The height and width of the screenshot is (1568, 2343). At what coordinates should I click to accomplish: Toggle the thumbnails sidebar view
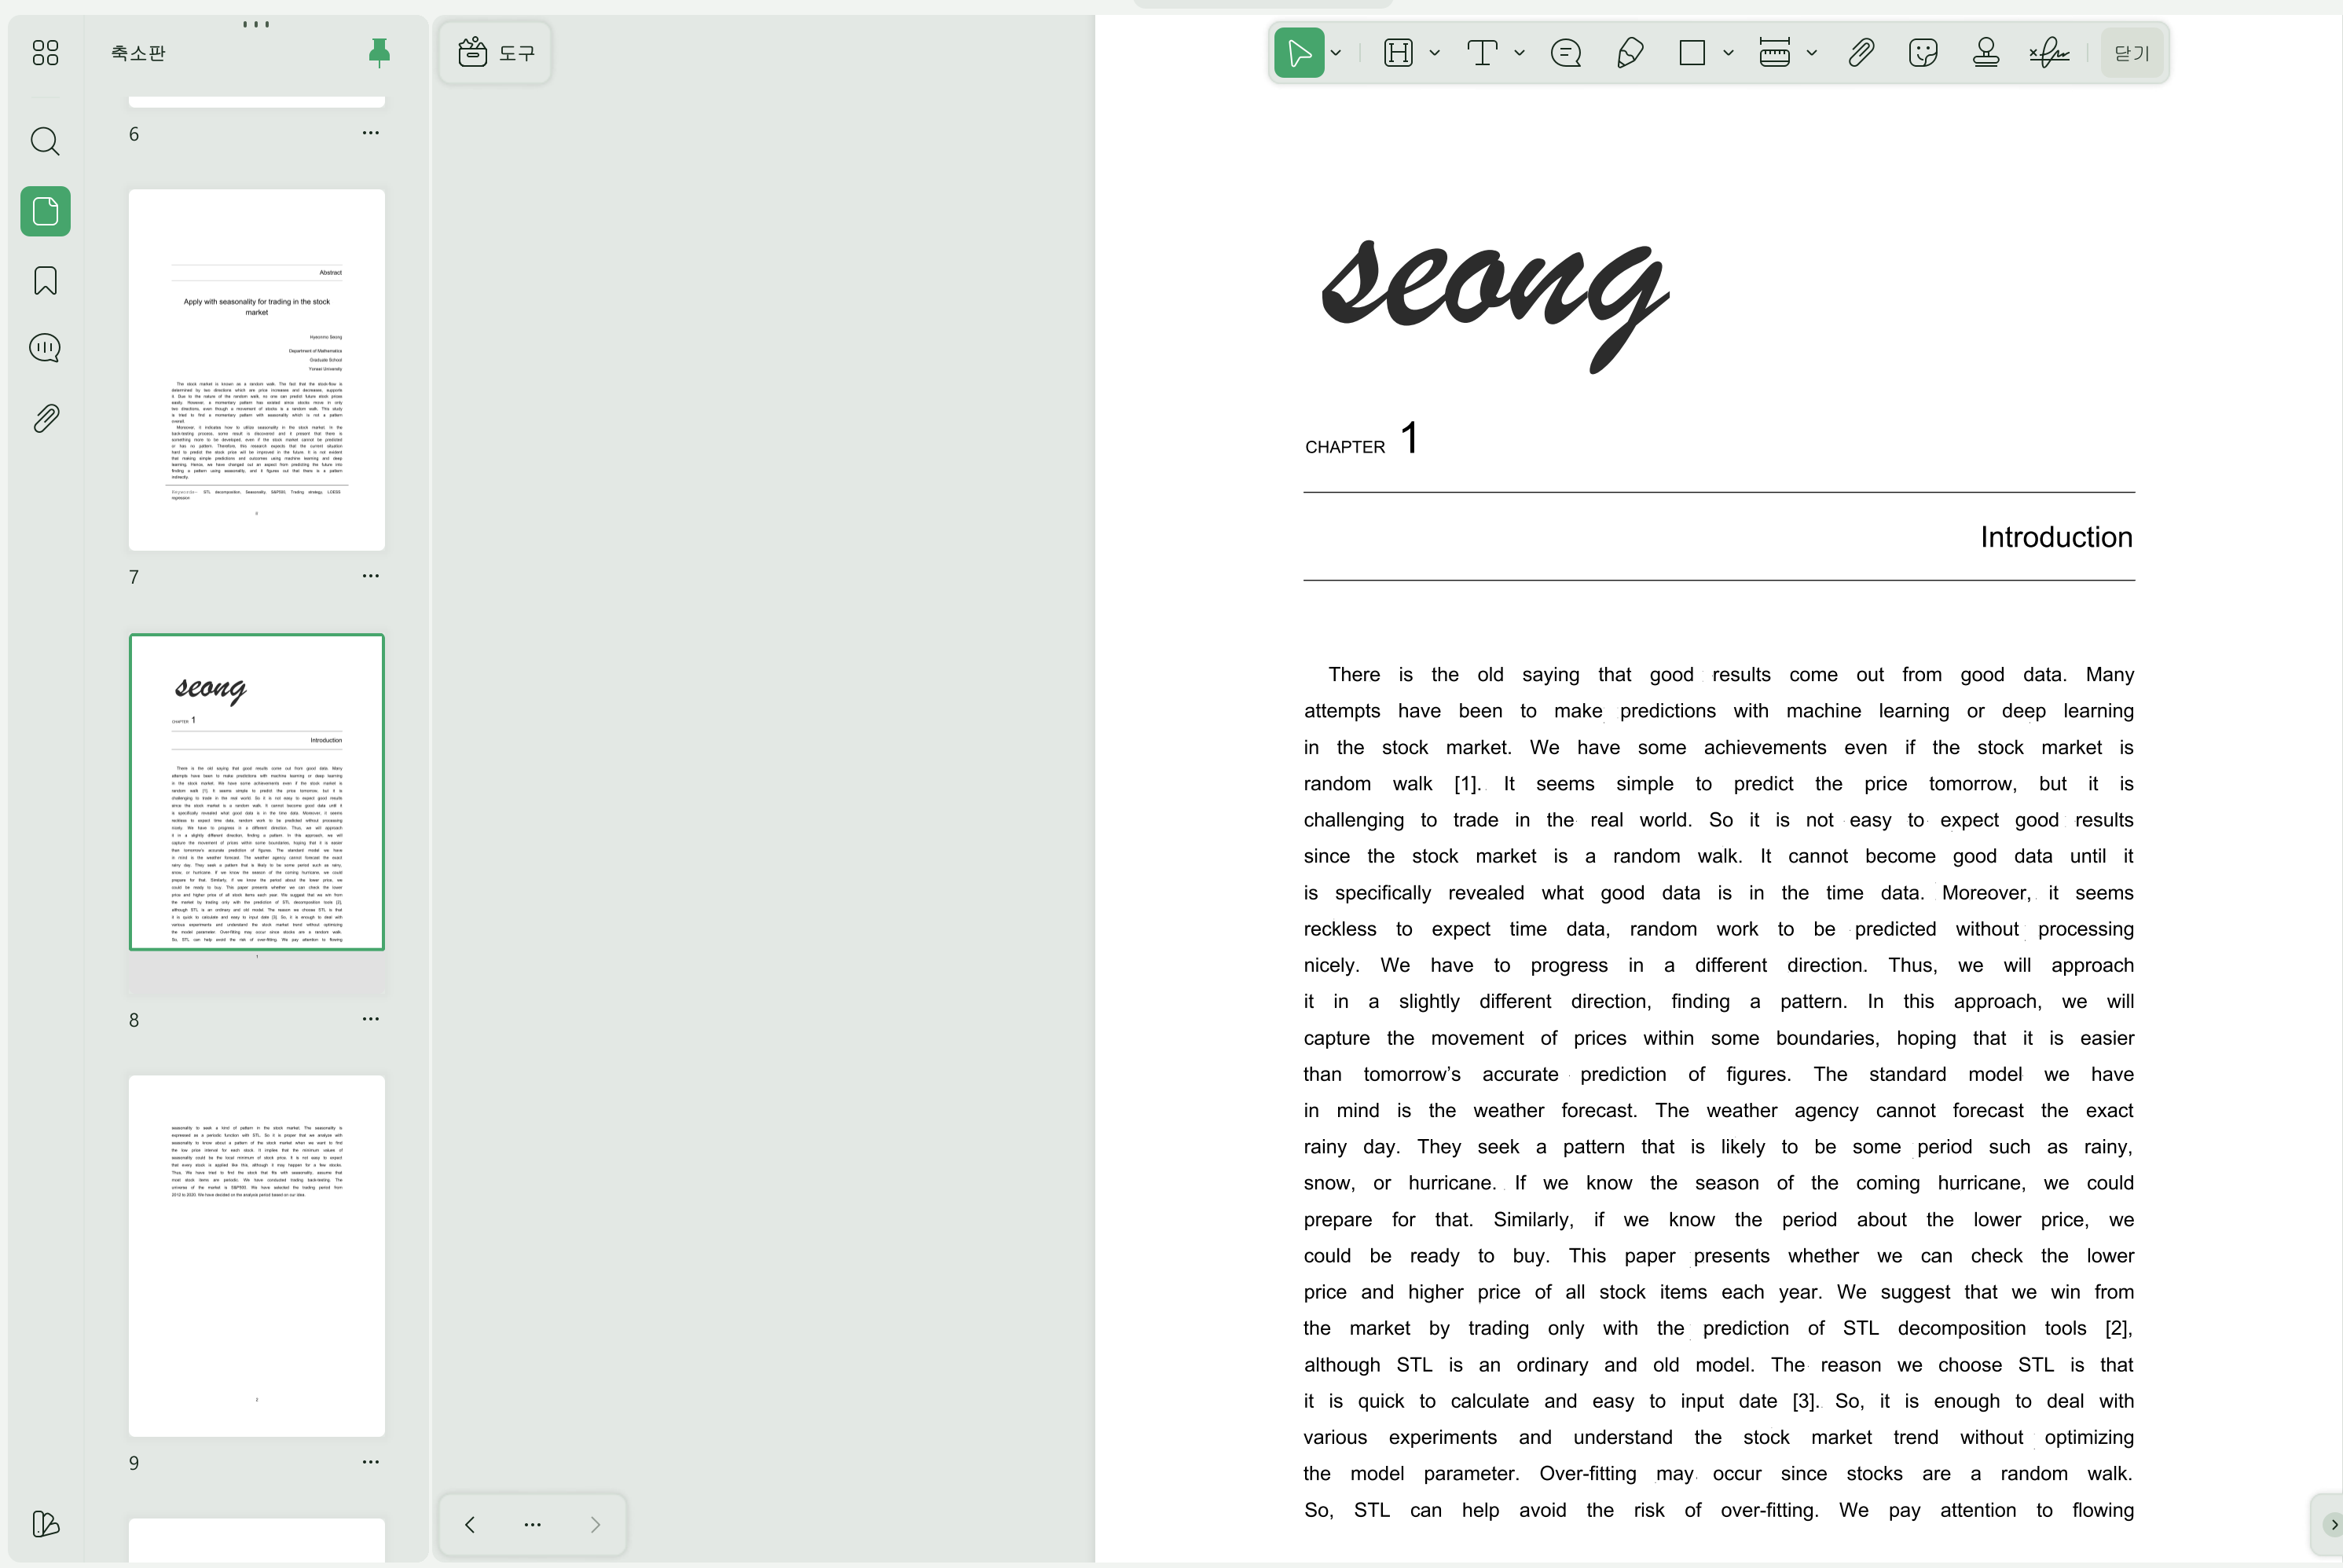coord(45,211)
